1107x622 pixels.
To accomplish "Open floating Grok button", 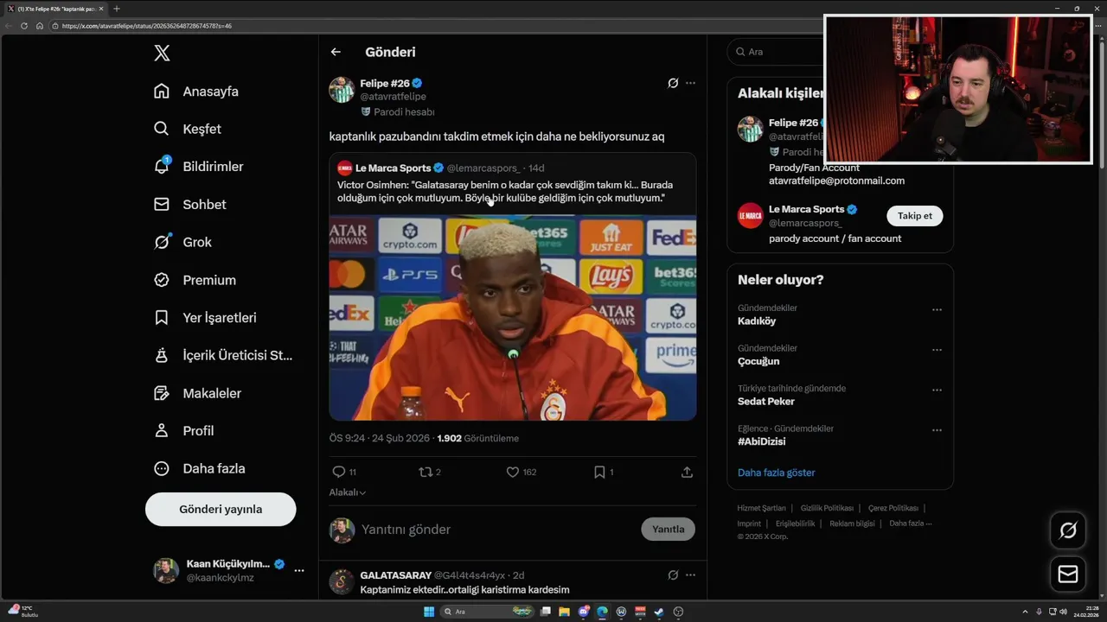I will pyautogui.click(x=1068, y=530).
